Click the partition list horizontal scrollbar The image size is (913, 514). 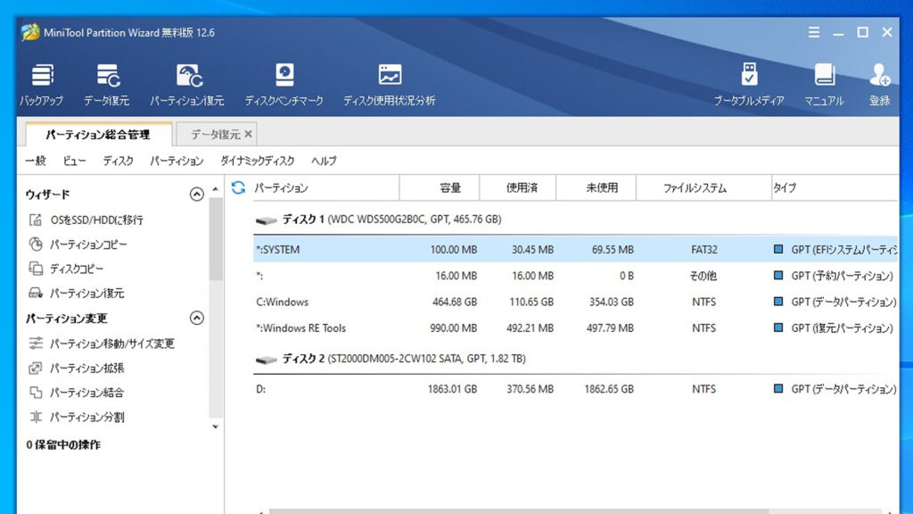(x=518, y=511)
